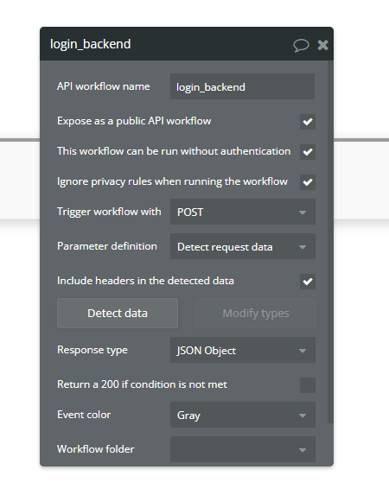Choose a different Event color from dropdown
Screen dimensions: 389x495
tap(243, 415)
